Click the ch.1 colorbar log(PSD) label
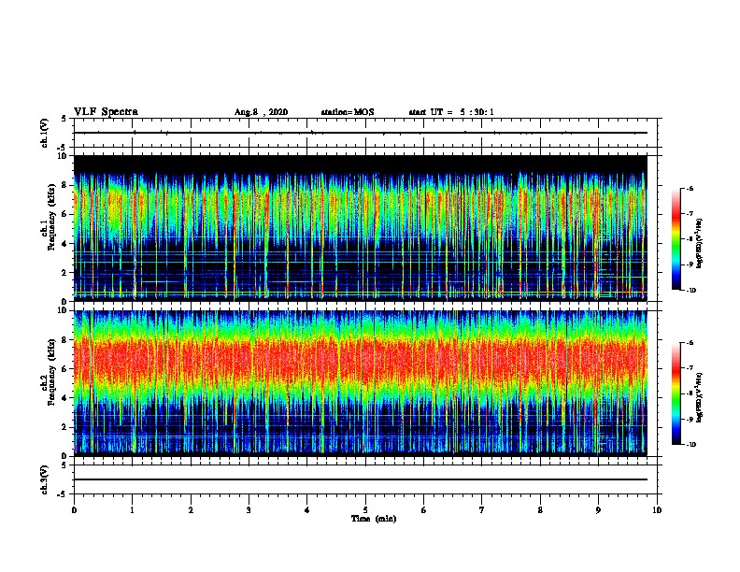740x572 pixels. [x=700, y=244]
